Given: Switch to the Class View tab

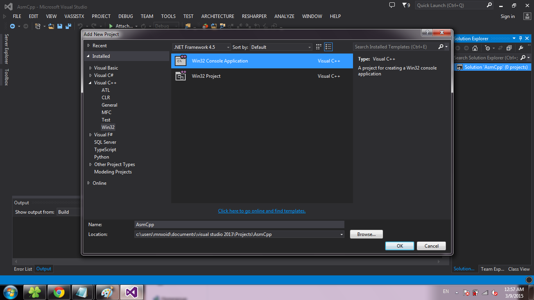Looking at the screenshot, I should pyautogui.click(x=519, y=269).
